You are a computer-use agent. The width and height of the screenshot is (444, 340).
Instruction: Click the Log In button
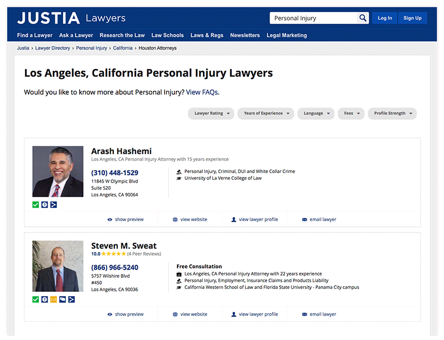tap(384, 18)
